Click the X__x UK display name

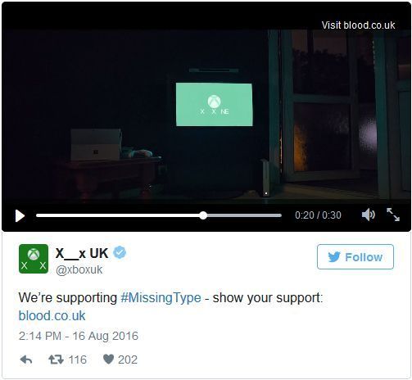82,253
